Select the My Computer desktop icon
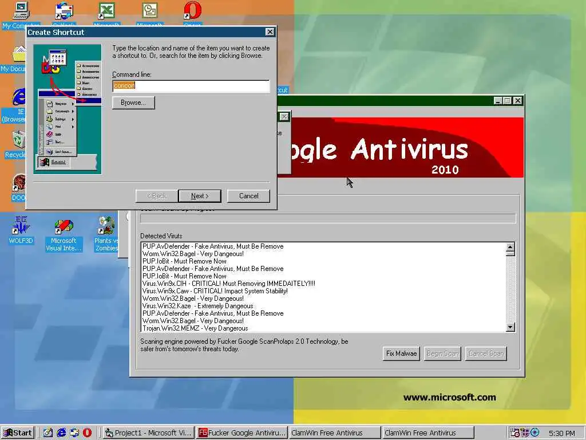Image resolution: width=586 pixels, height=440 pixels. click(x=21, y=11)
